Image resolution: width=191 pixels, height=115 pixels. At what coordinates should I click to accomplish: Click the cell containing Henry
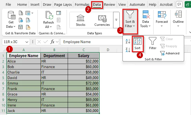24,100
